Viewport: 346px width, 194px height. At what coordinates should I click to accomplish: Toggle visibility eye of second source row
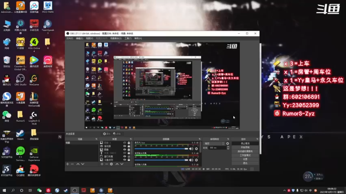pyautogui.click(x=125, y=146)
